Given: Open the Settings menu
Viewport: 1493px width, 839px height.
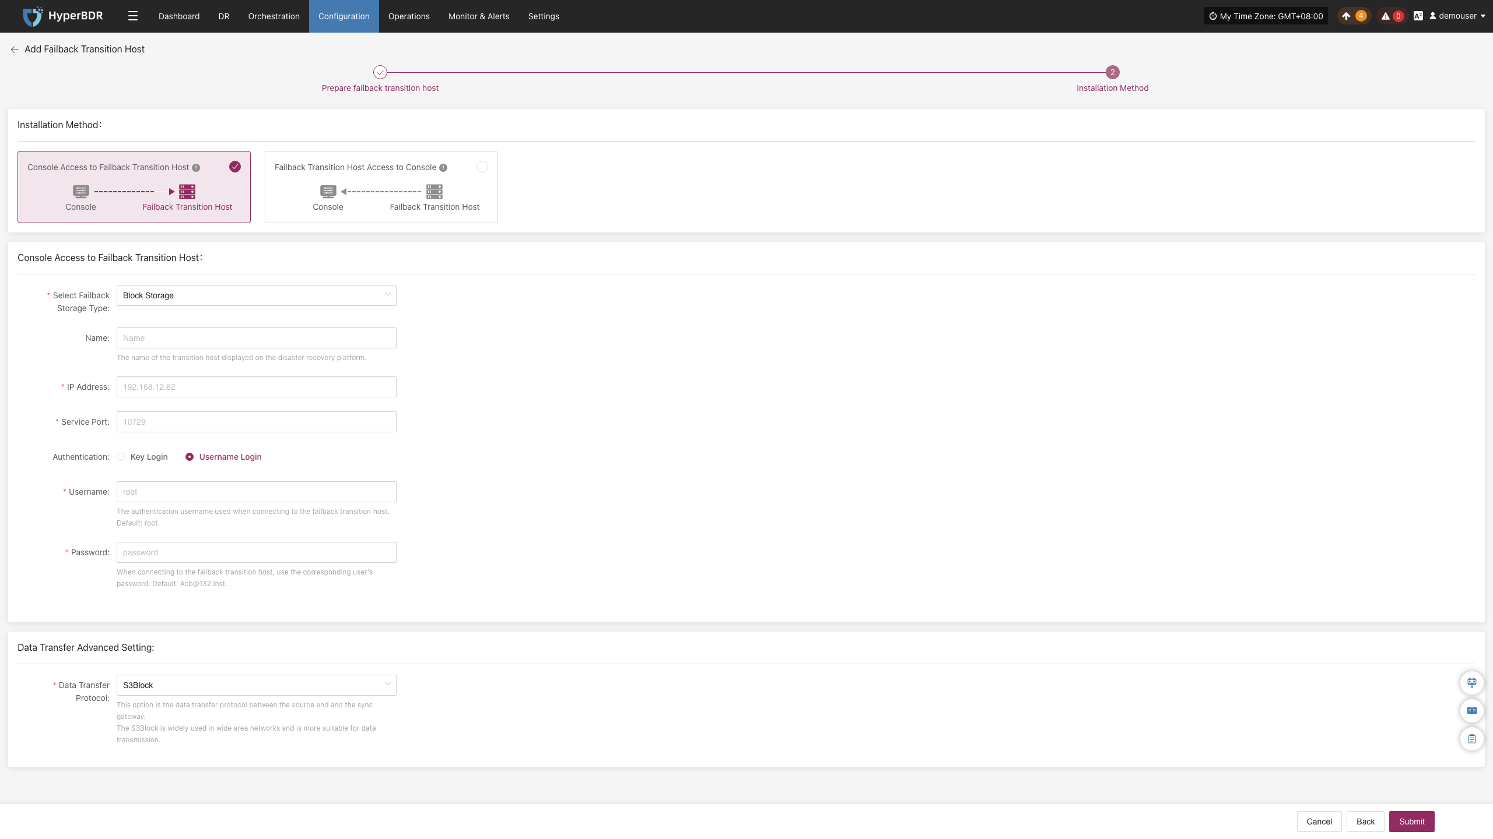Looking at the screenshot, I should [544, 16].
